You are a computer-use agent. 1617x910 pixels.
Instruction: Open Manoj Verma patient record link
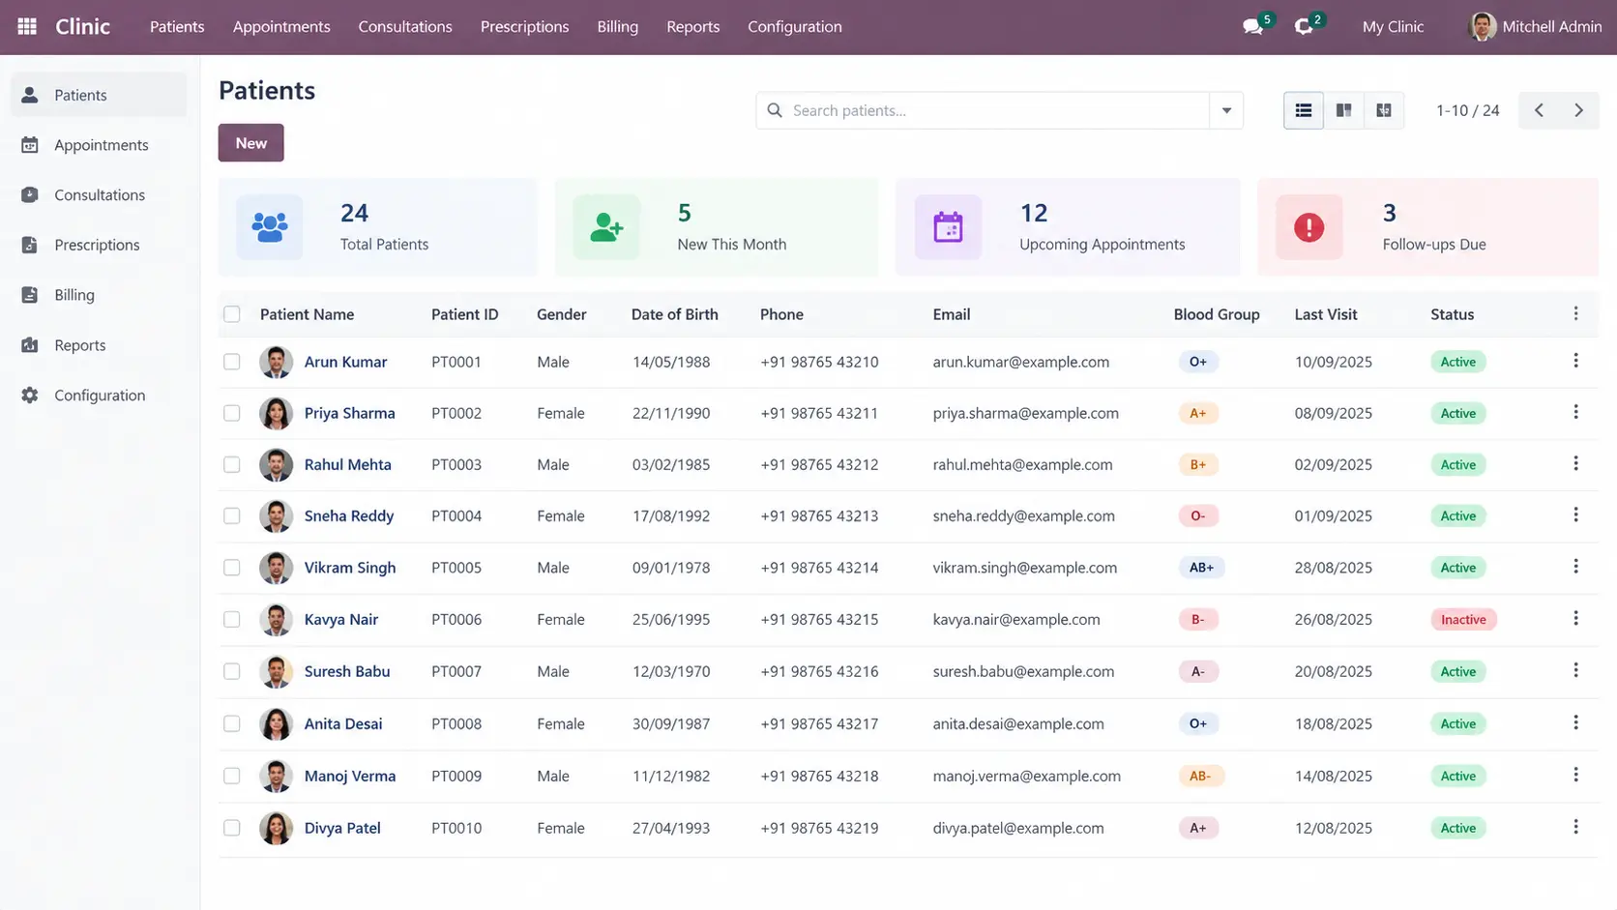tap(350, 776)
